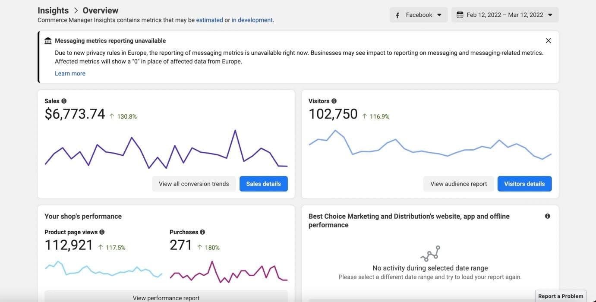The width and height of the screenshot is (596, 302).
Task: Dismiss the messaging metrics notice banner
Action: [x=548, y=41]
